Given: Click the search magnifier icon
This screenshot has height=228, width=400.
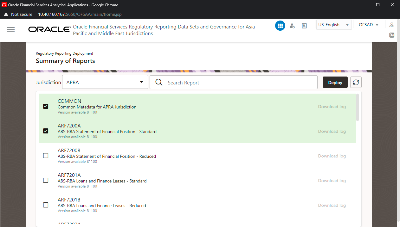Looking at the screenshot, I should click(x=159, y=83).
